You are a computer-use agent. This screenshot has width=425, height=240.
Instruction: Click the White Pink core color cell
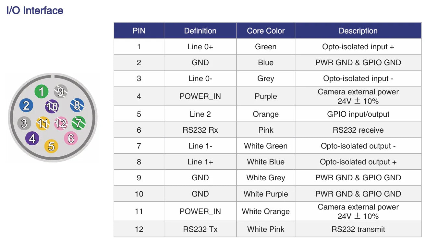point(266,229)
